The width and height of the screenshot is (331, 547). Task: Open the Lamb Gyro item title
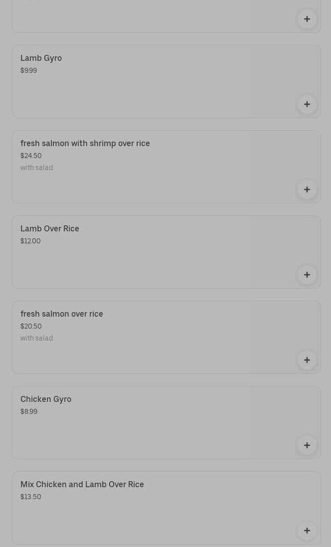pos(41,58)
